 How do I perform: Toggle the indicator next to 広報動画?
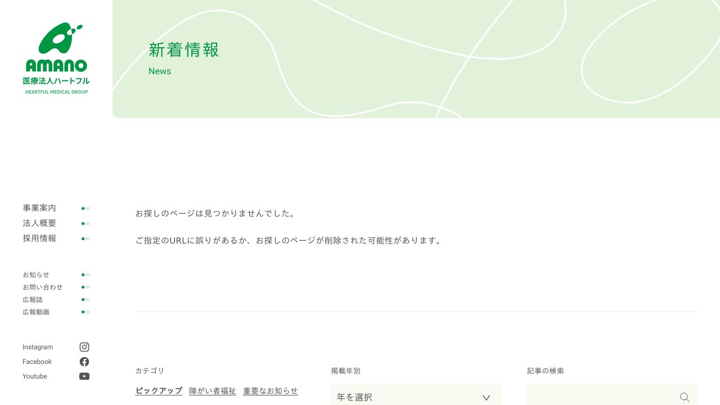[x=85, y=312]
